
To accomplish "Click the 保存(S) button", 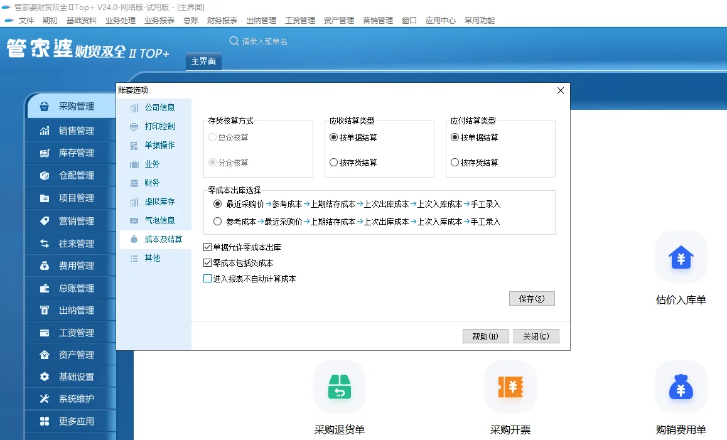I will tap(532, 299).
